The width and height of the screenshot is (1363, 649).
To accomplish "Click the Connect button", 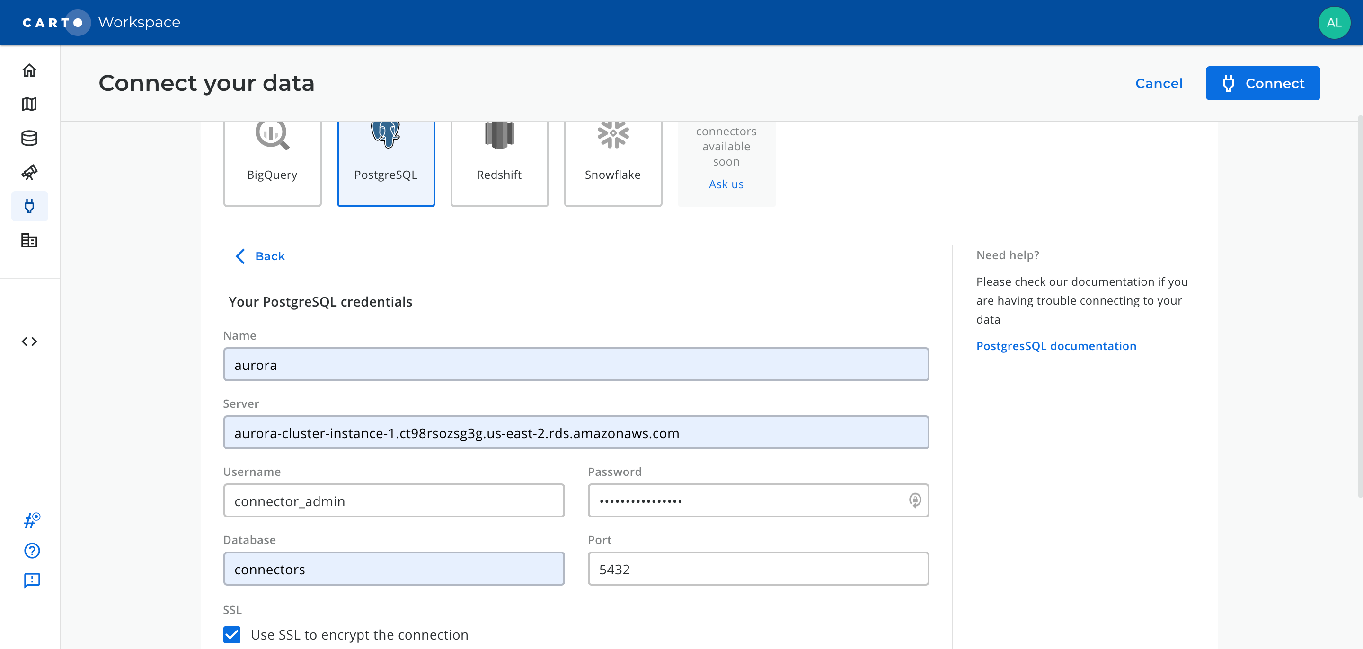I will (1263, 83).
